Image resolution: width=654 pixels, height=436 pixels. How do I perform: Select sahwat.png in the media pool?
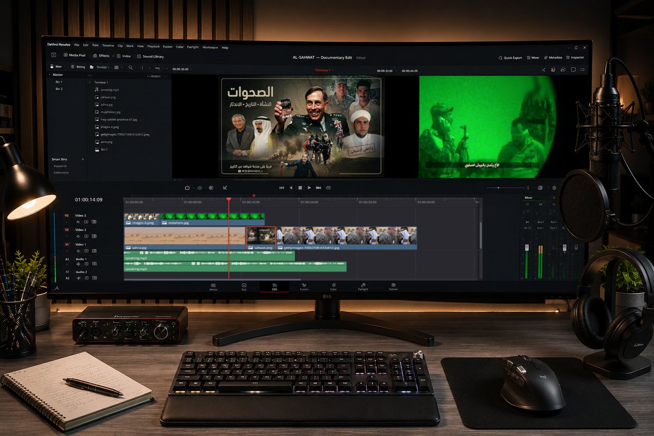[x=105, y=97]
